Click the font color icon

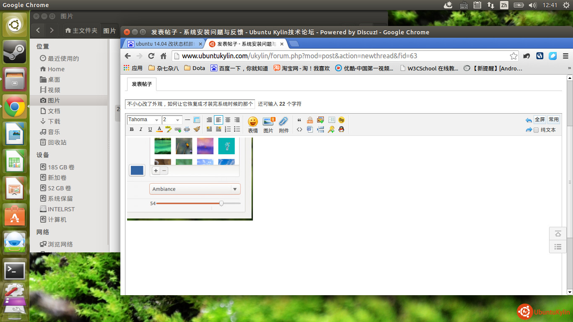tap(159, 130)
